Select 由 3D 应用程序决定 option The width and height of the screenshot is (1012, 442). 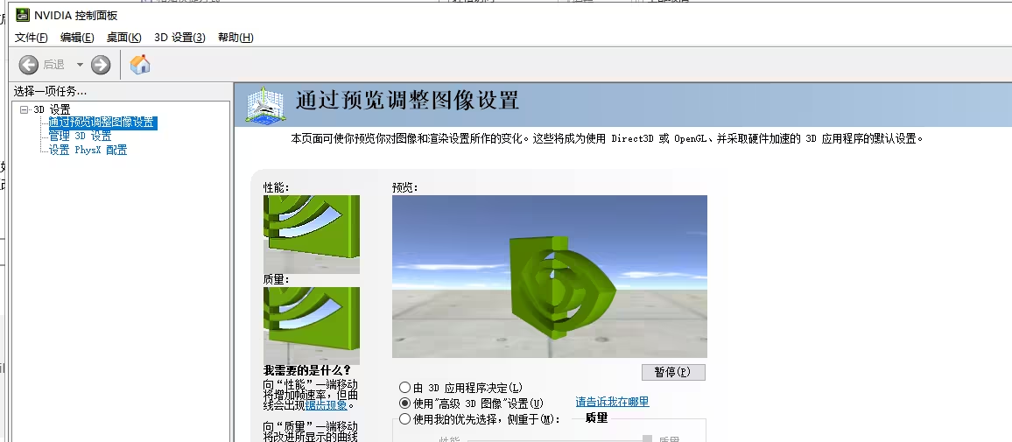(x=460, y=388)
